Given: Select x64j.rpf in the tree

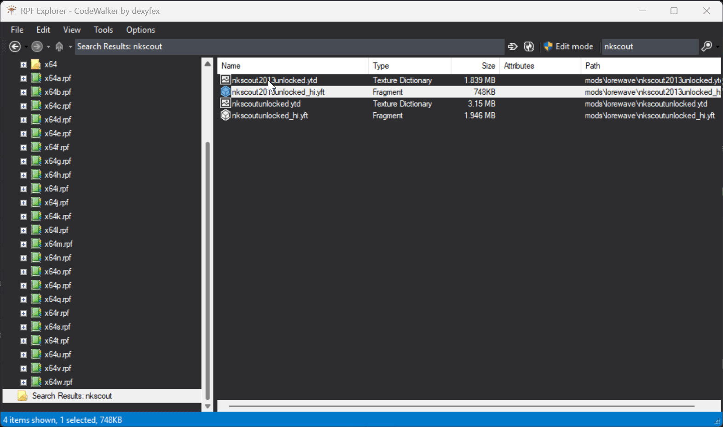Looking at the screenshot, I should [x=57, y=202].
